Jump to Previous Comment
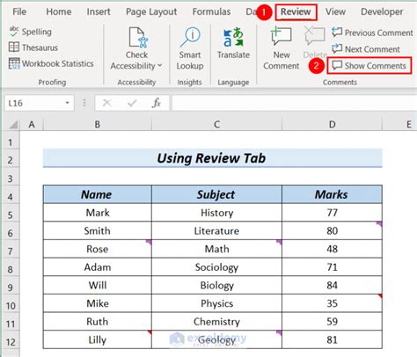This screenshot has width=417, height=357. click(x=372, y=33)
